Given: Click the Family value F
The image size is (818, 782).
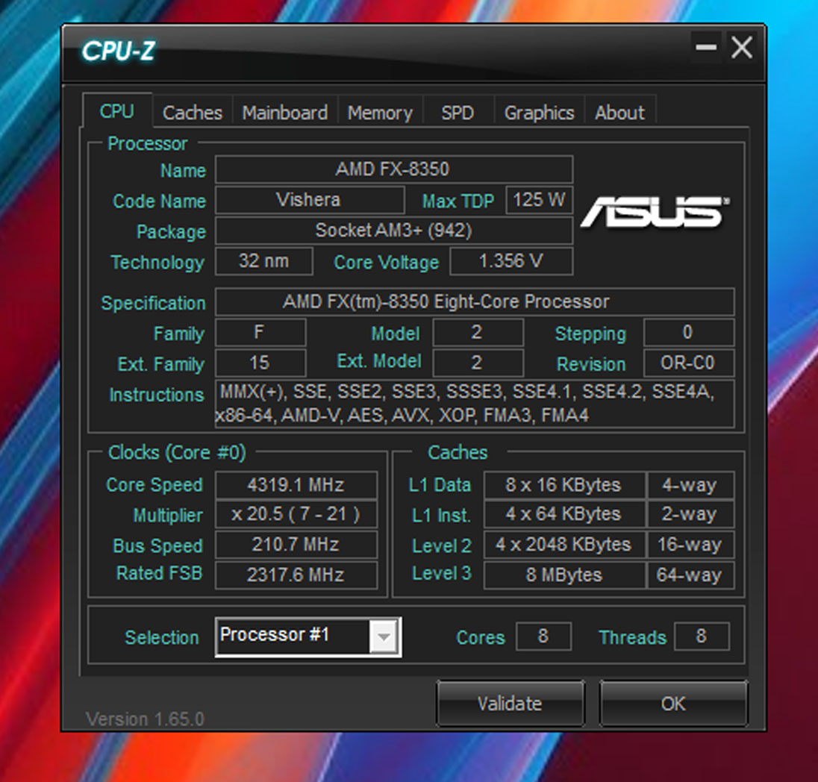Looking at the screenshot, I should click(x=260, y=332).
